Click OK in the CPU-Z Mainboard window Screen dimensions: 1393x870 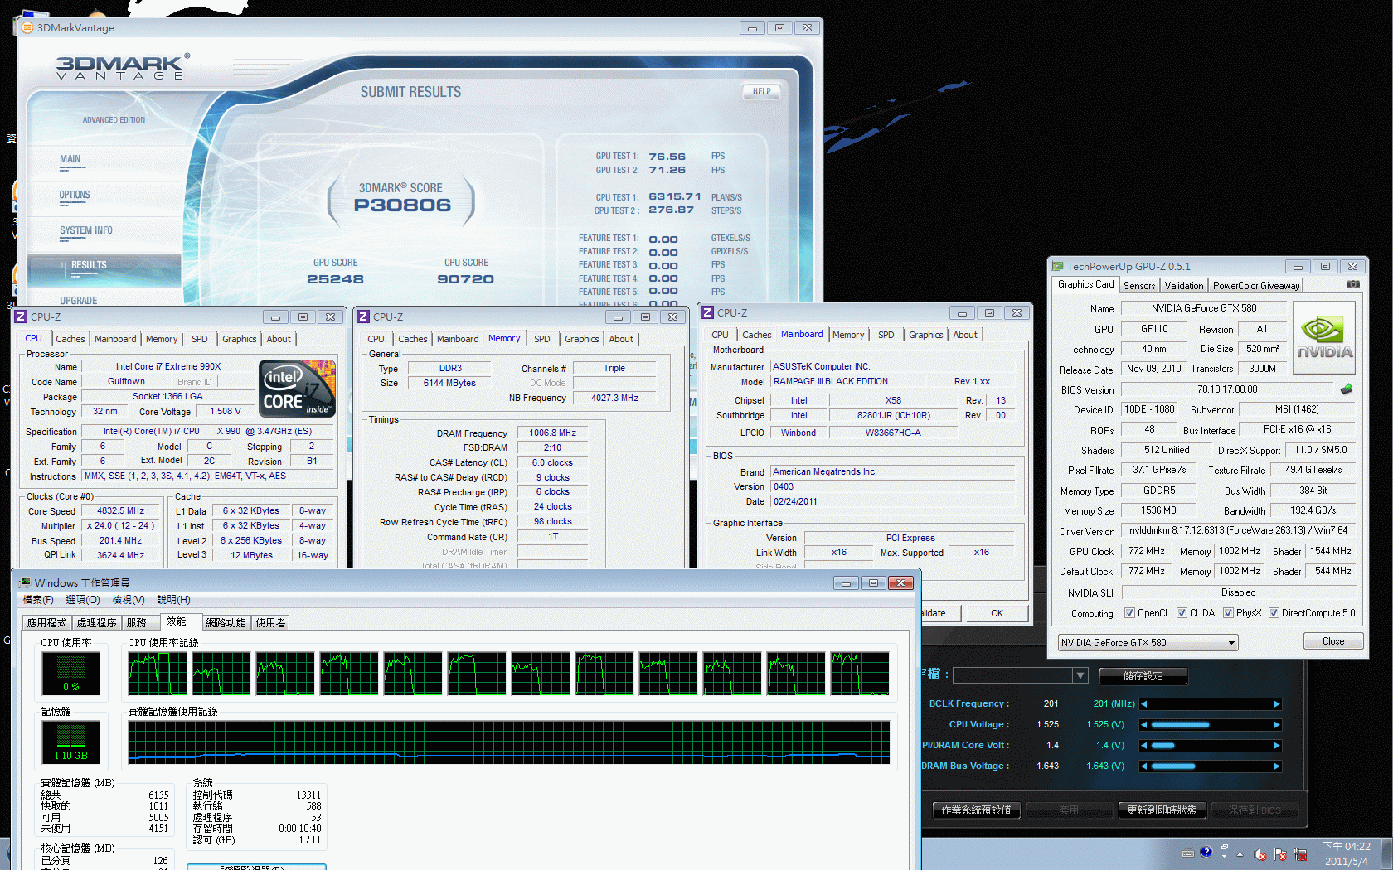pyautogui.click(x=997, y=613)
